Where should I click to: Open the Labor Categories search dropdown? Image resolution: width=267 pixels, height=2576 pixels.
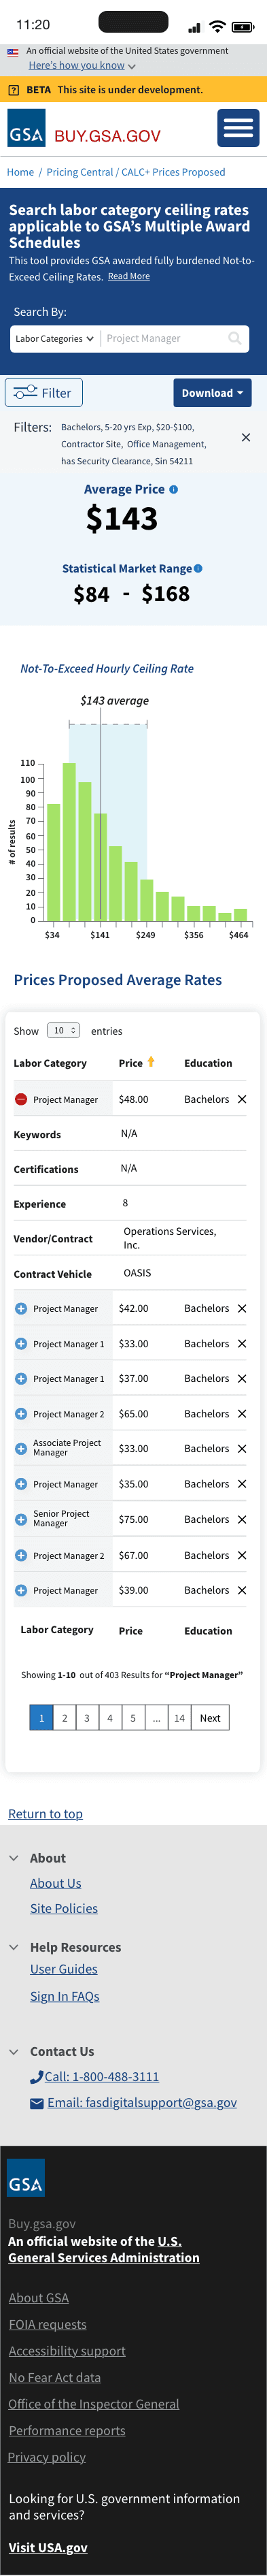55,338
